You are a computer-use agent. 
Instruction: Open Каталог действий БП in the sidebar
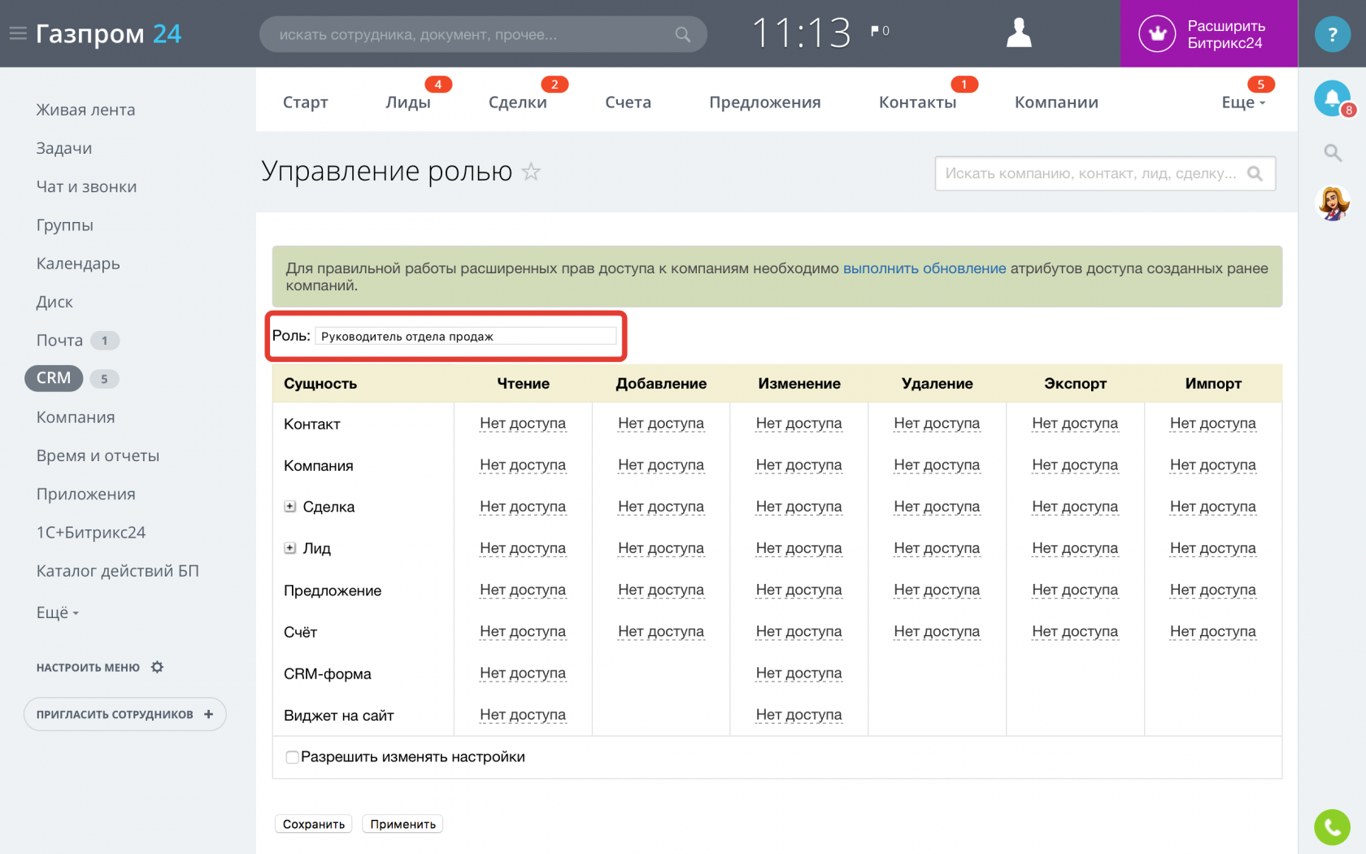[x=118, y=570]
